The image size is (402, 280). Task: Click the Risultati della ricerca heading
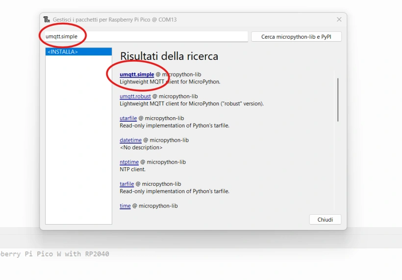point(169,56)
